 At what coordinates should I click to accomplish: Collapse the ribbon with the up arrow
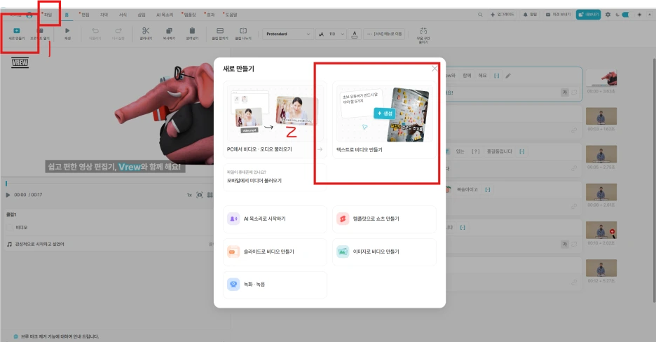(x=650, y=15)
